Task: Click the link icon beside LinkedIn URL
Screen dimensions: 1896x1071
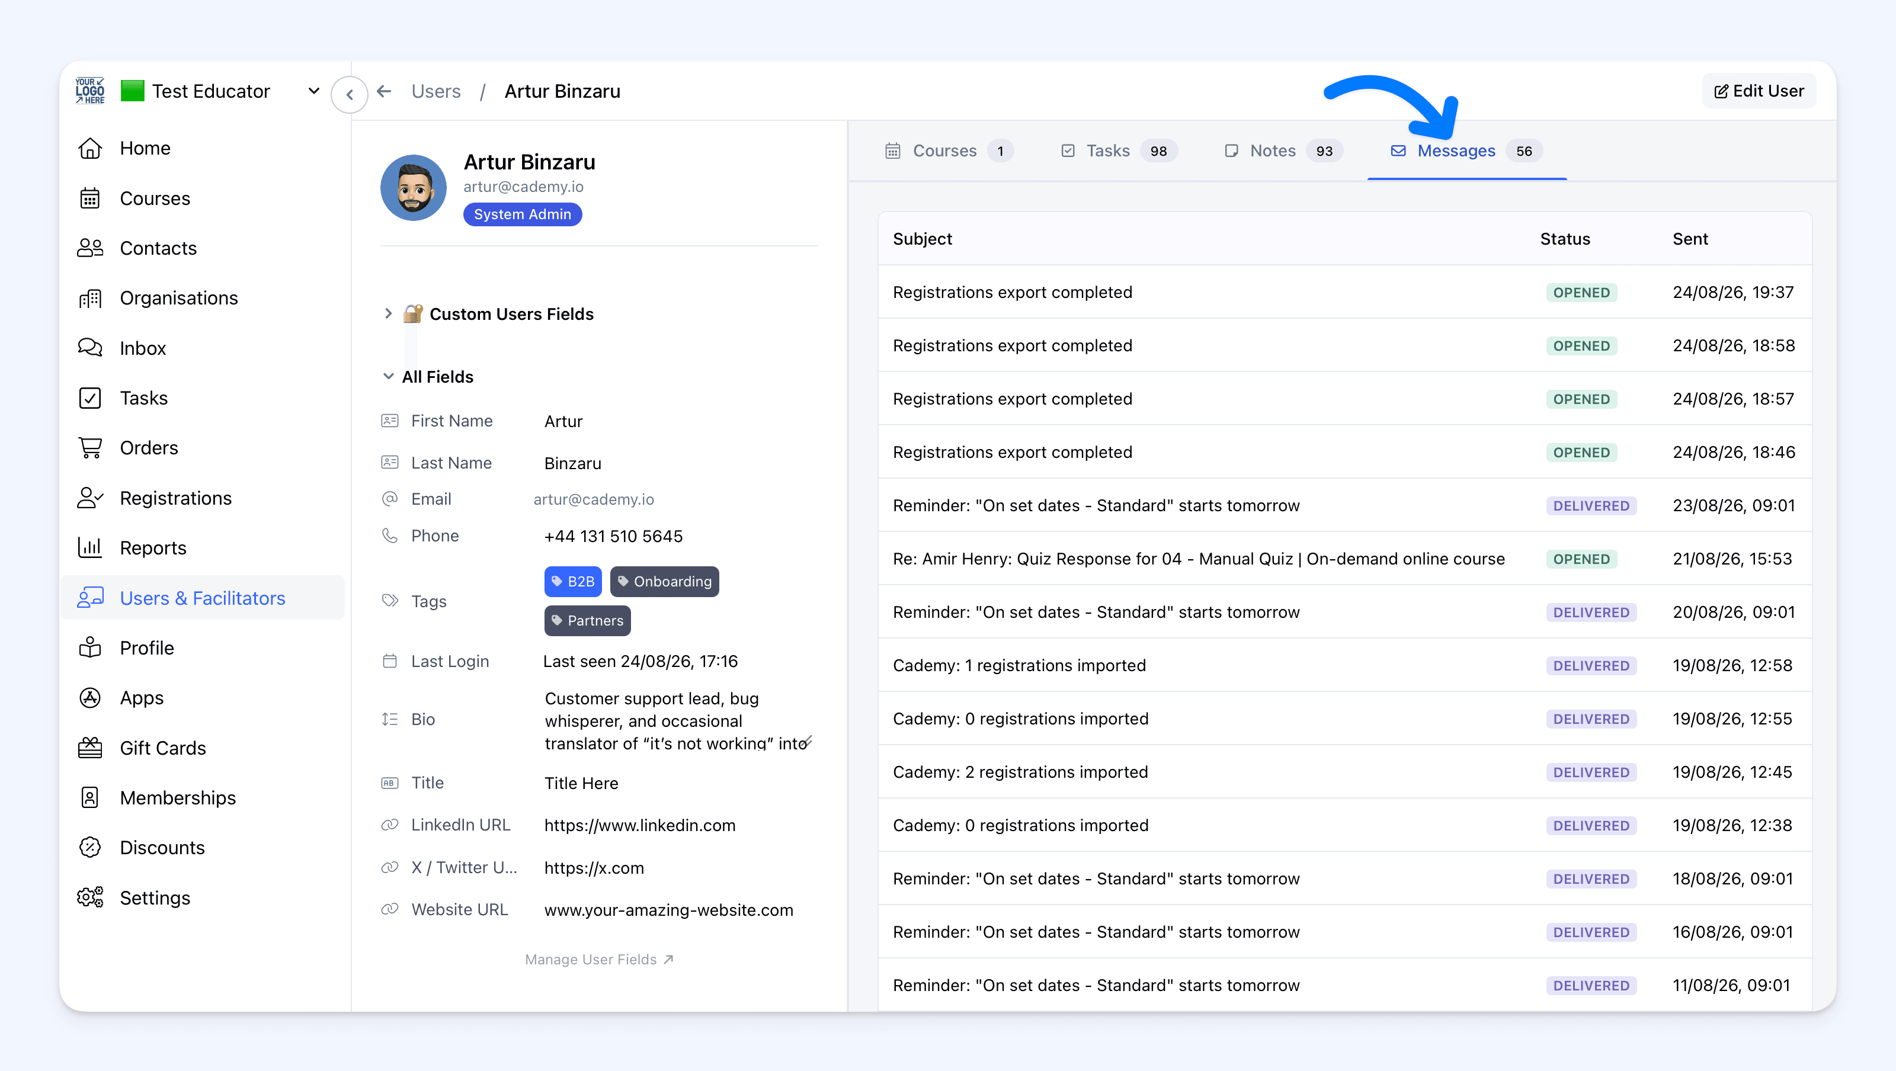Action: pos(389,825)
